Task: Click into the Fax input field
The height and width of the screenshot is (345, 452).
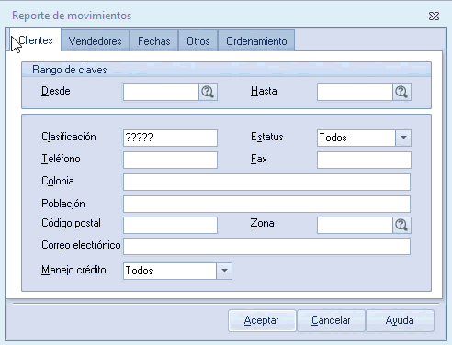Action: (x=364, y=160)
